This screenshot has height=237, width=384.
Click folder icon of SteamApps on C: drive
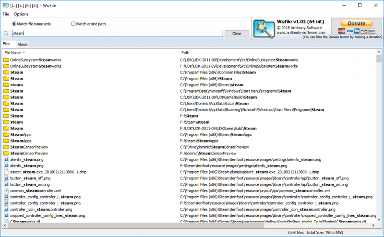[x=6, y=134]
